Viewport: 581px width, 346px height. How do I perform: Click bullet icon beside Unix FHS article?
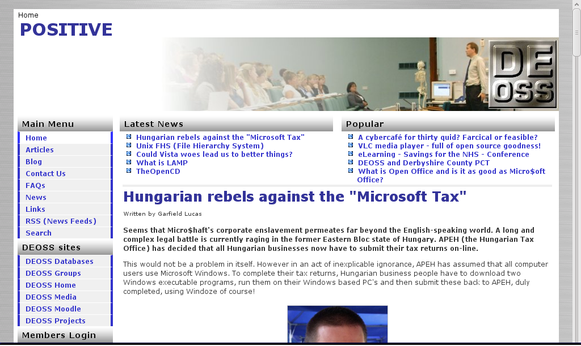129,146
